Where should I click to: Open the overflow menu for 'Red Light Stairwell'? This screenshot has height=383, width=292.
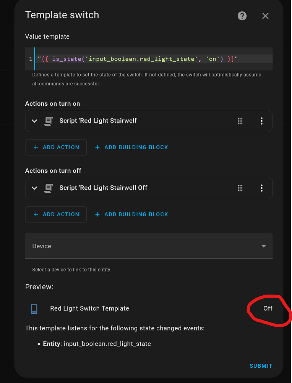(x=261, y=121)
